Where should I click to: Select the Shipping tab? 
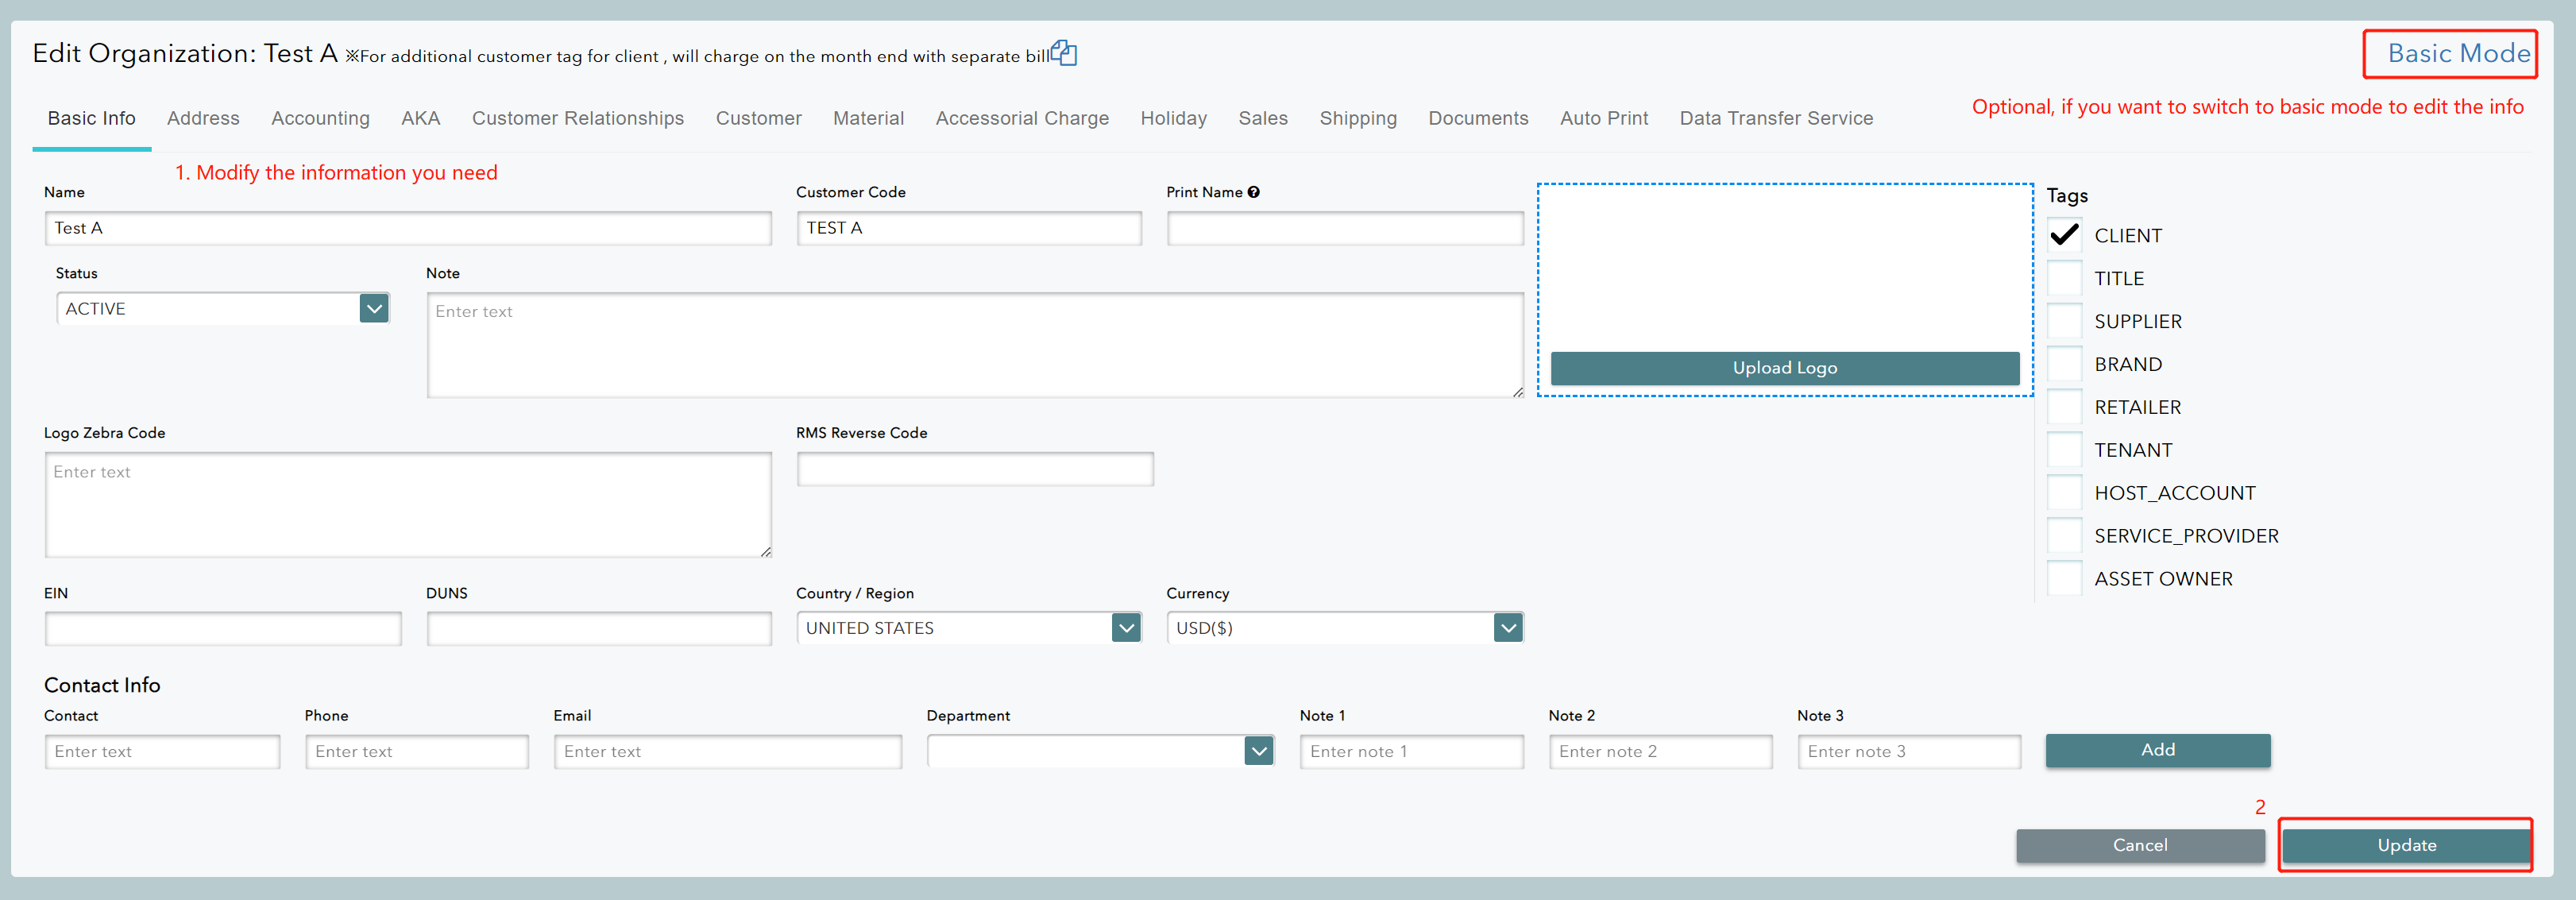point(1358,118)
